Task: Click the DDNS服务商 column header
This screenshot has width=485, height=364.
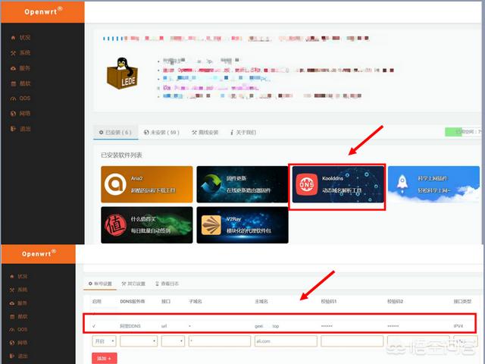Action: 133,301
